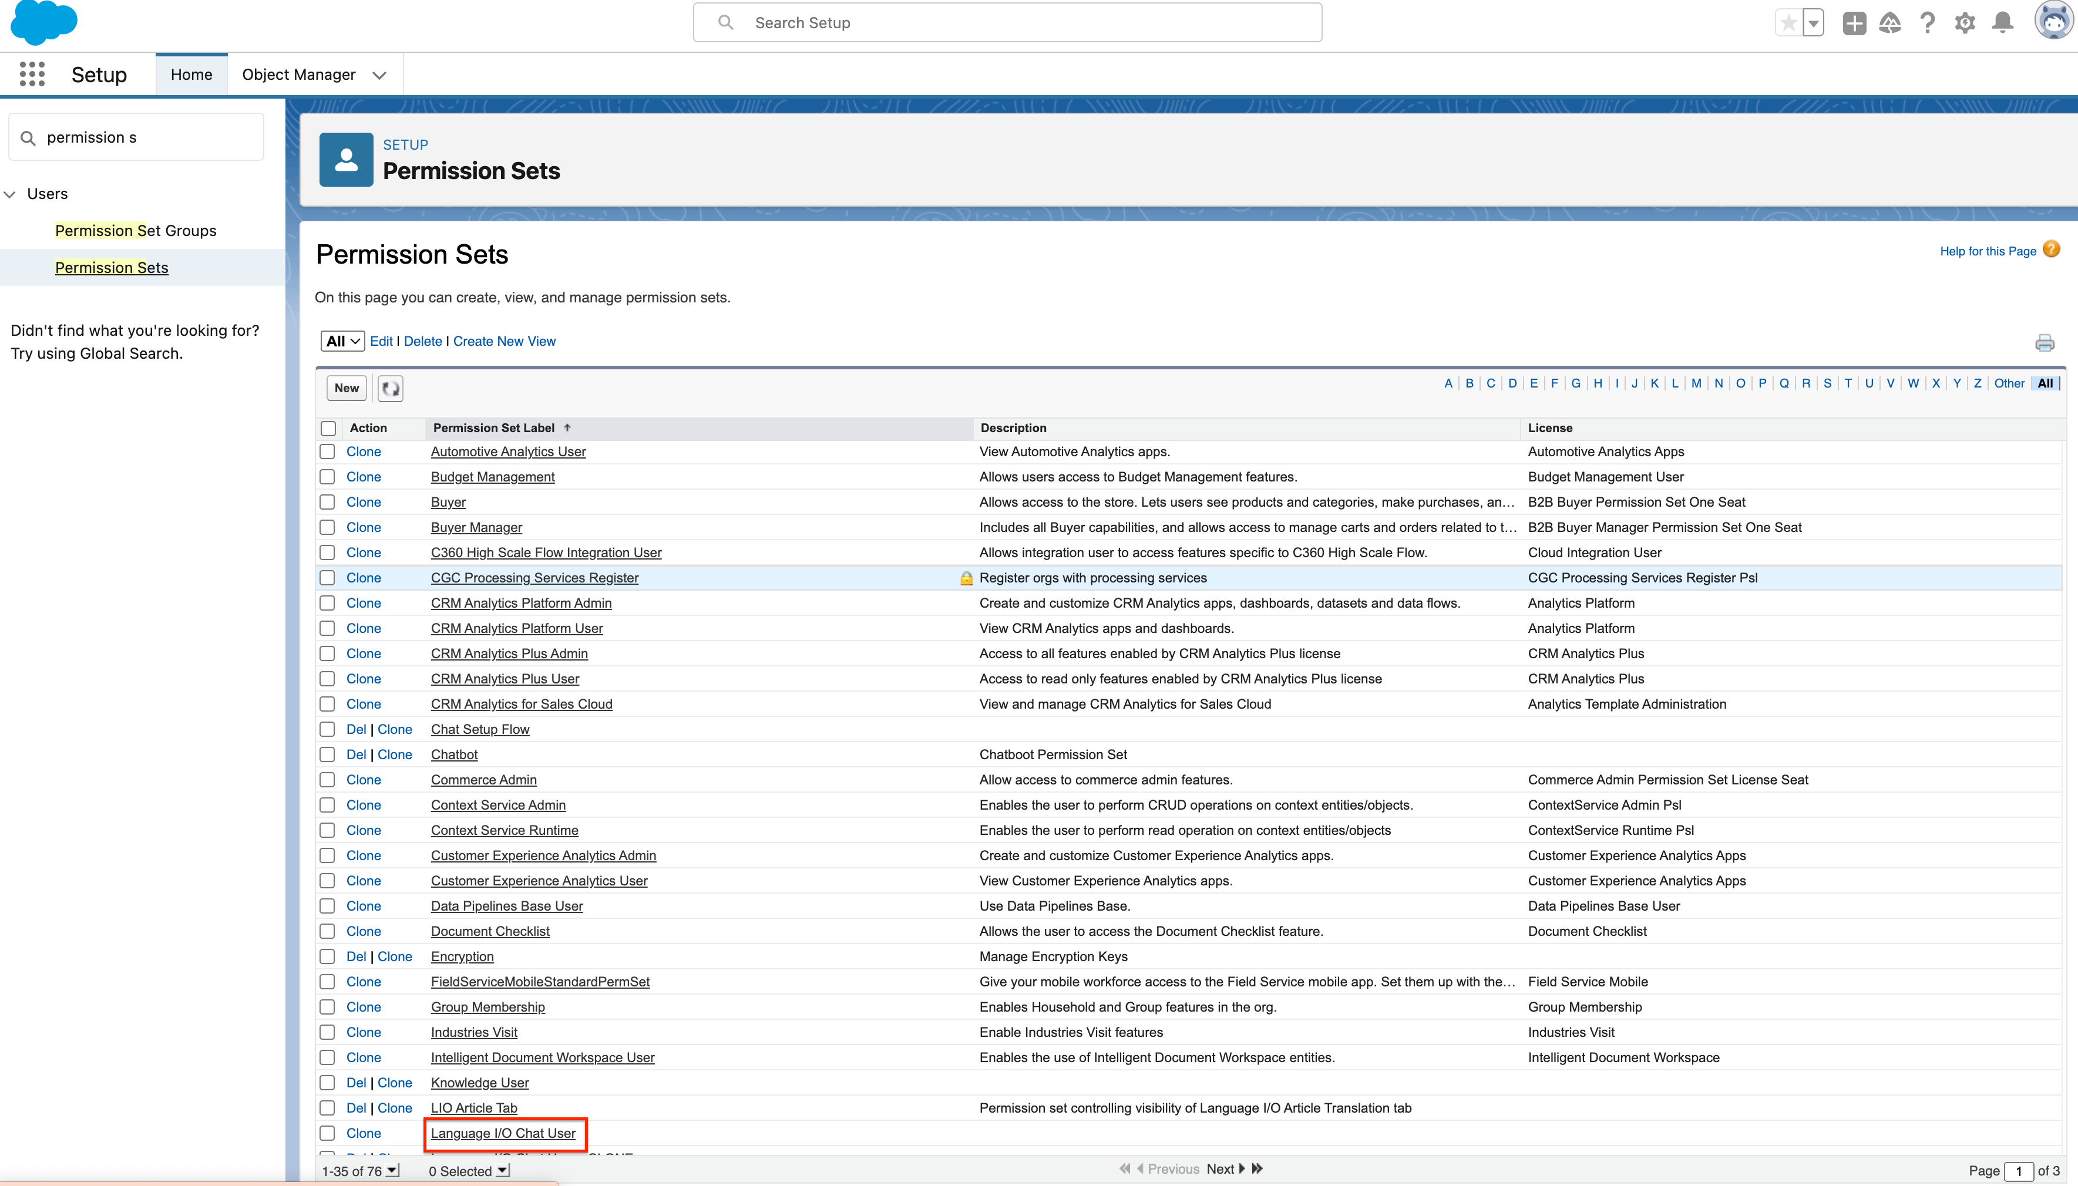The width and height of the screenshot is (2078, 1186).
Task: Check the Language I/O Chat User checkbox
Action: tap(328, 1133)
